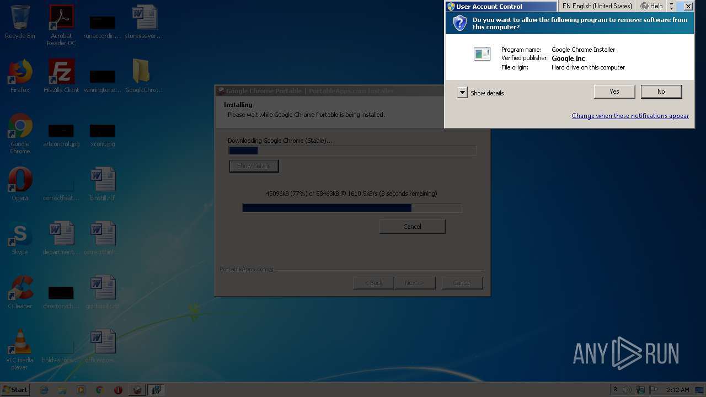Click the network icon in the system tray
706x397 pixels.
point(640,390)
